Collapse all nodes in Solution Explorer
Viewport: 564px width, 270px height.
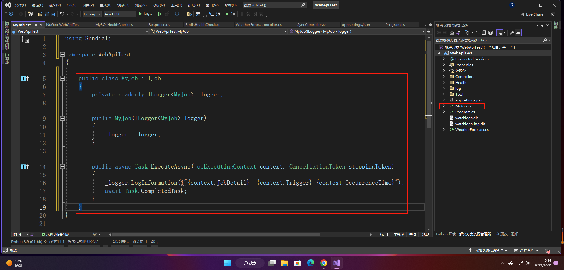[484, 33]
